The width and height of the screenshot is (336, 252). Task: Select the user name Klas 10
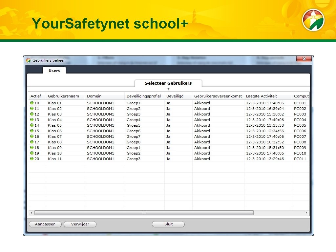tap(55, 153)
